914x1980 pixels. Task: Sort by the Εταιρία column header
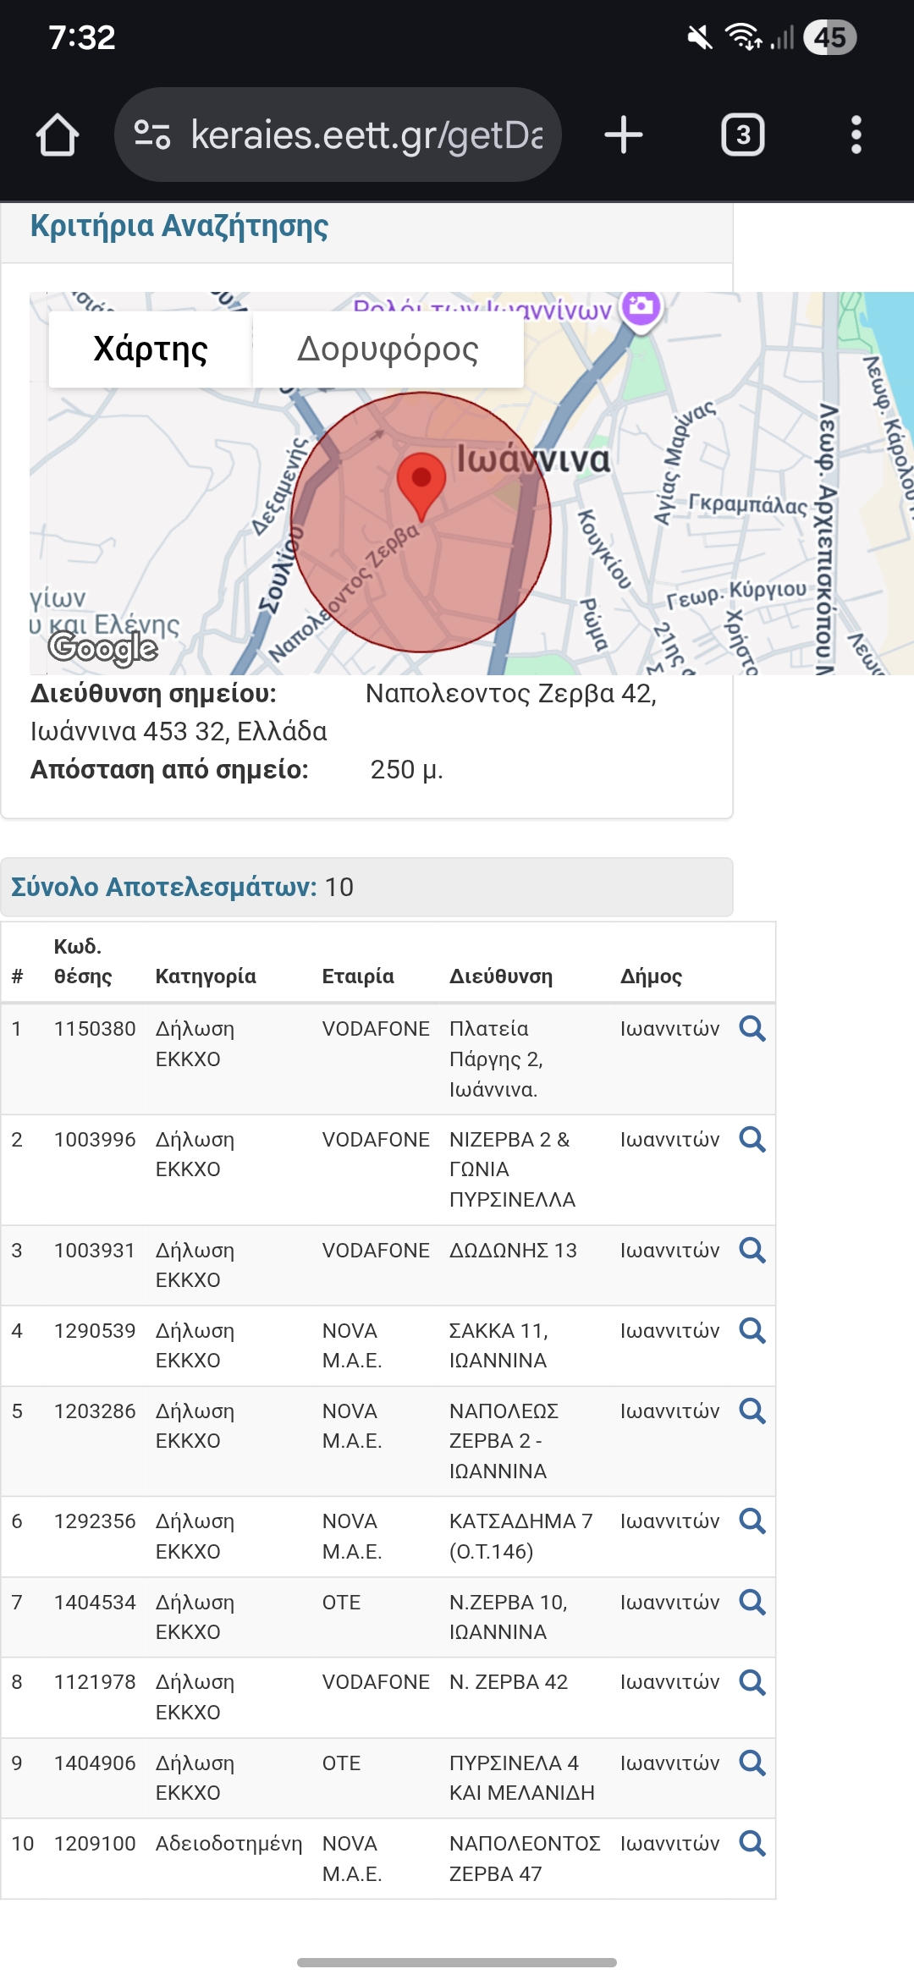pyautogui.click(x=358, y=976)
